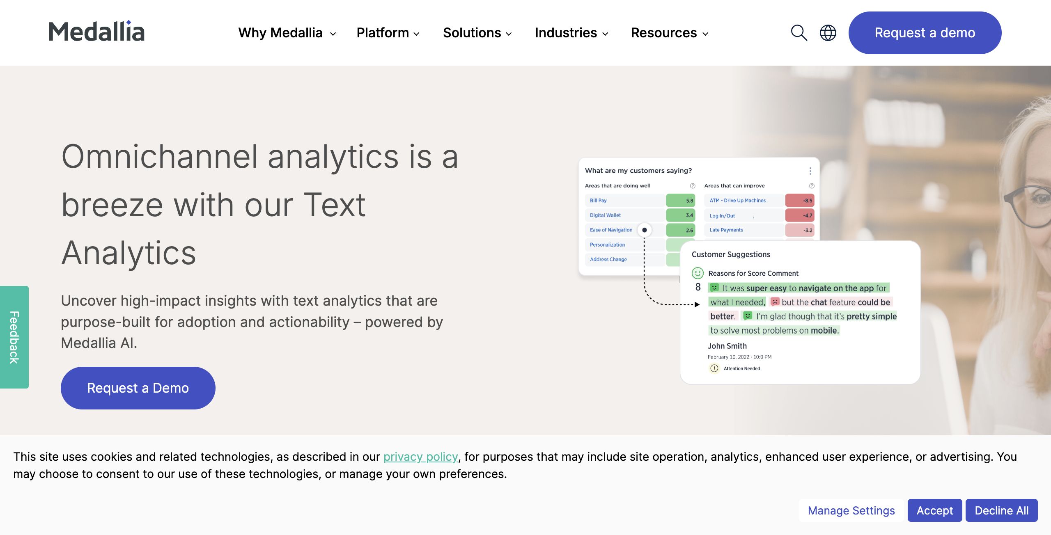Open Manage Settings for cookies
The image size is (1051, 535).
[x=851, y=510]
